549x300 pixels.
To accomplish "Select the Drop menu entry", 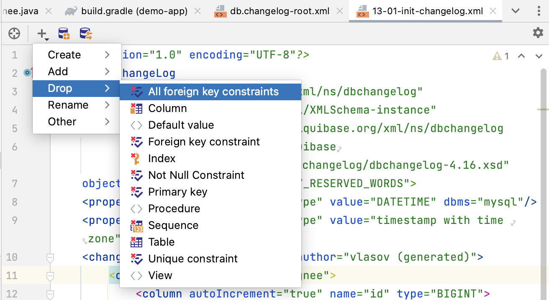I will click(x=77, y=88).
